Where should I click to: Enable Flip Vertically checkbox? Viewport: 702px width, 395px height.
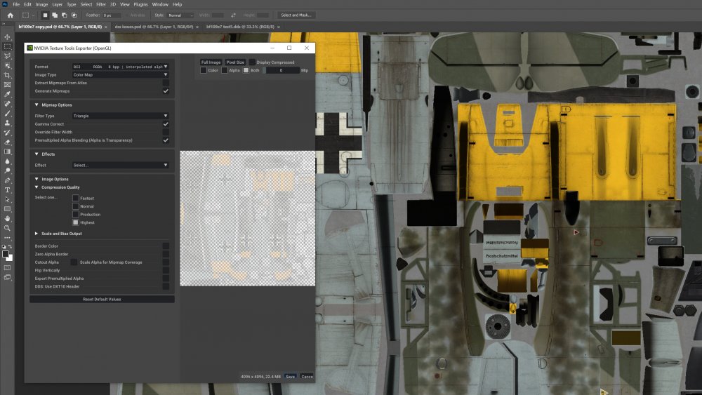pyautogui.click(x=166, y=270)
